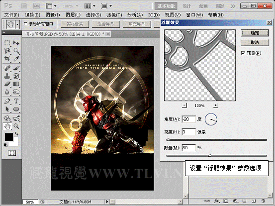Select the History Brush tool
This screenshot has width=275, height=206.
(x=16, y=76)
